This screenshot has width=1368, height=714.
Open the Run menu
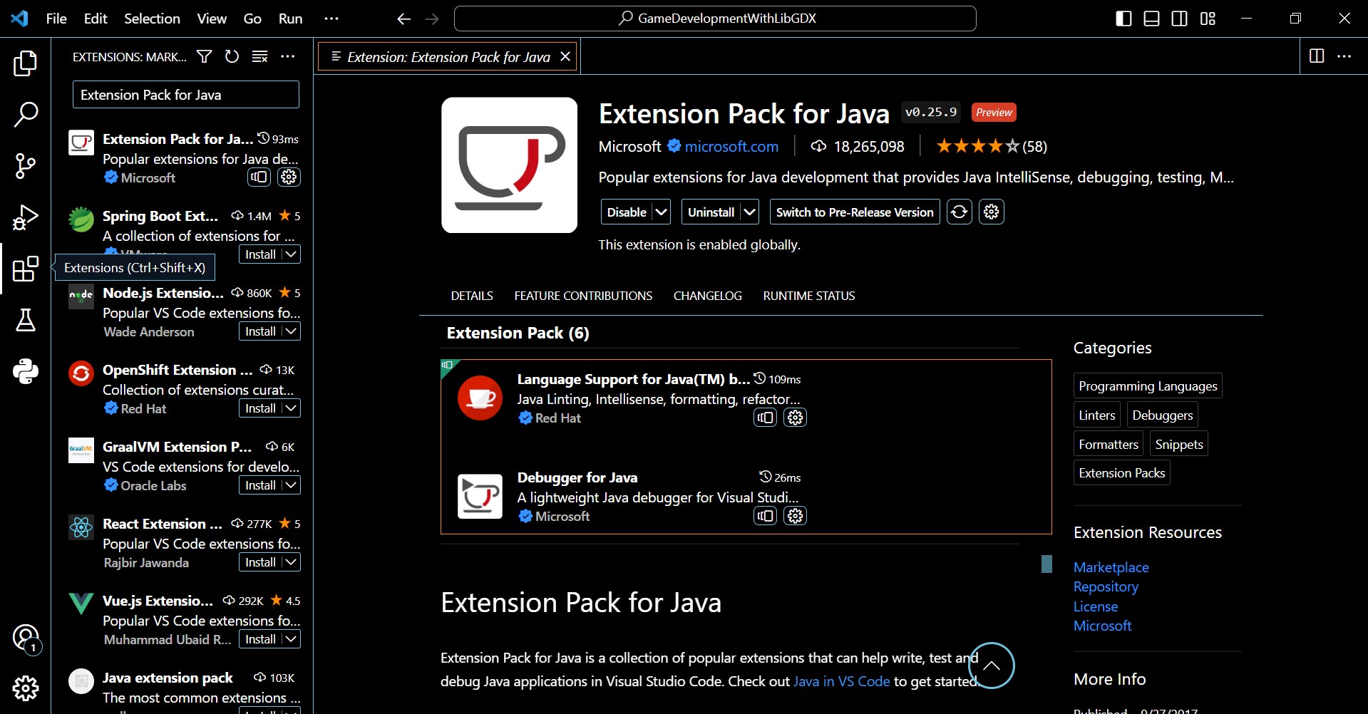[x=289, y=18]
